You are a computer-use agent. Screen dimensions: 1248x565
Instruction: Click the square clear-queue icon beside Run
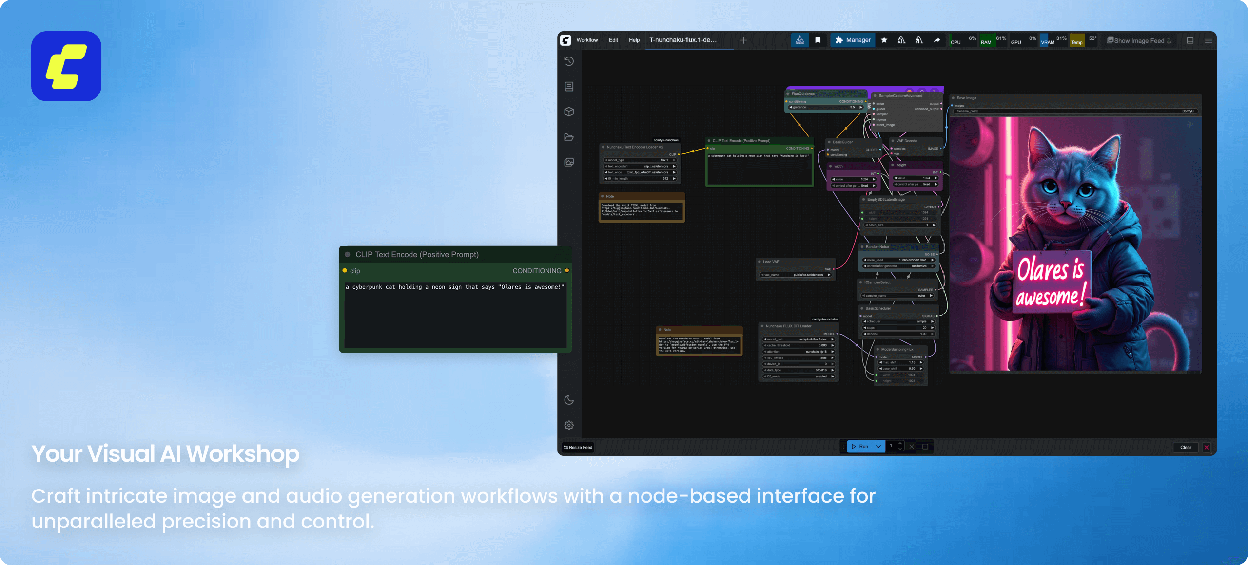[925, 446]
